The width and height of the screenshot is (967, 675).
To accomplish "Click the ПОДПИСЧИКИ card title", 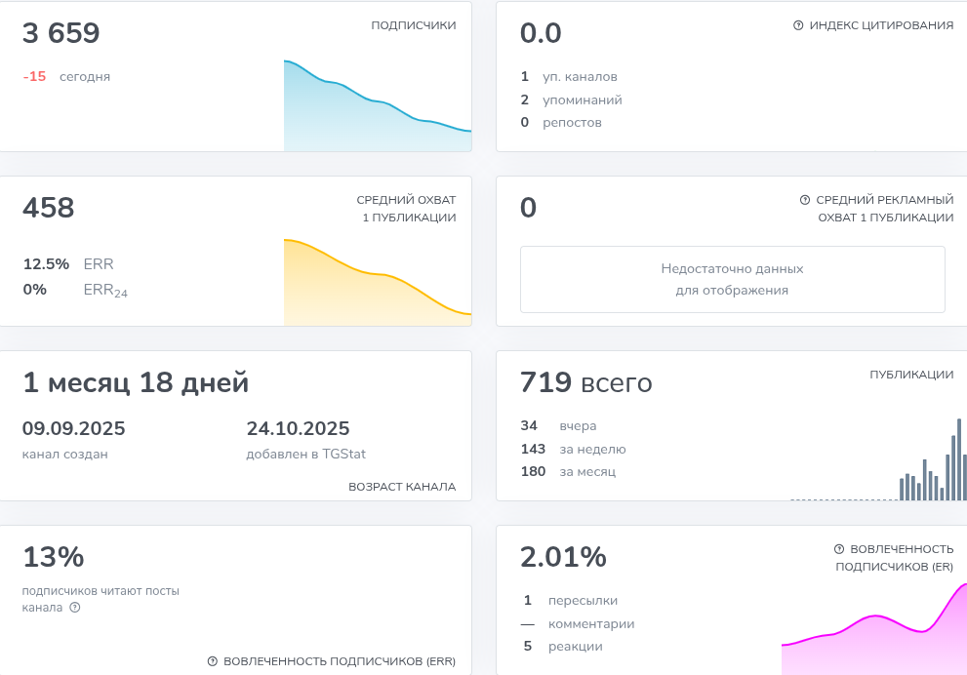I will point(413,26).
